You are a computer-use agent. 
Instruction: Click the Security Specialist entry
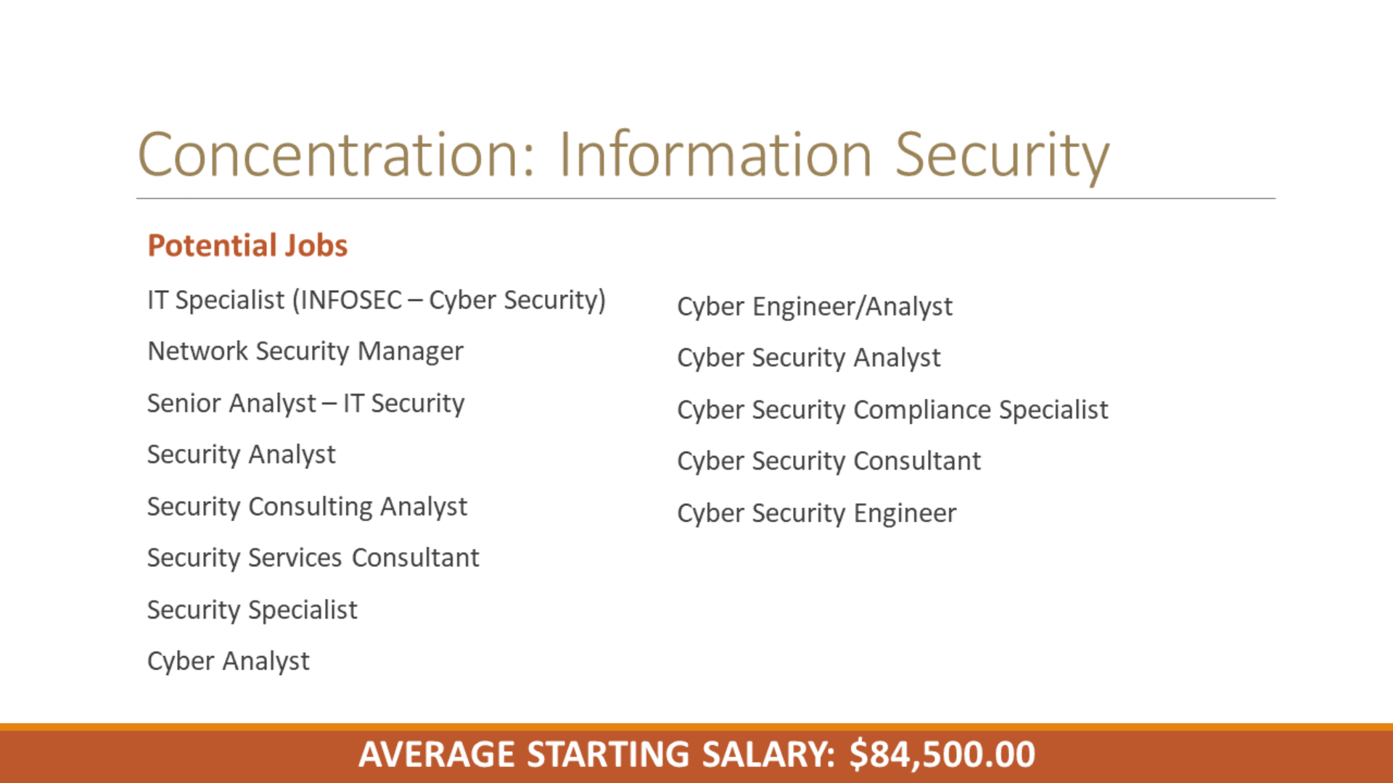[252, 610]
